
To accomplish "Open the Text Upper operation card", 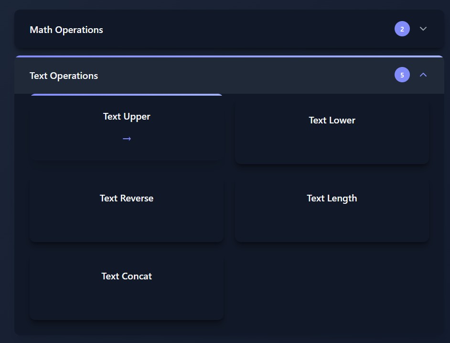I will pyautogui.click(x=127, y=127).
